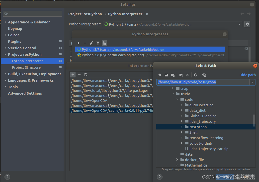Select lidar_trajectory folder
The image size is (259, 182).
point(202,121)
